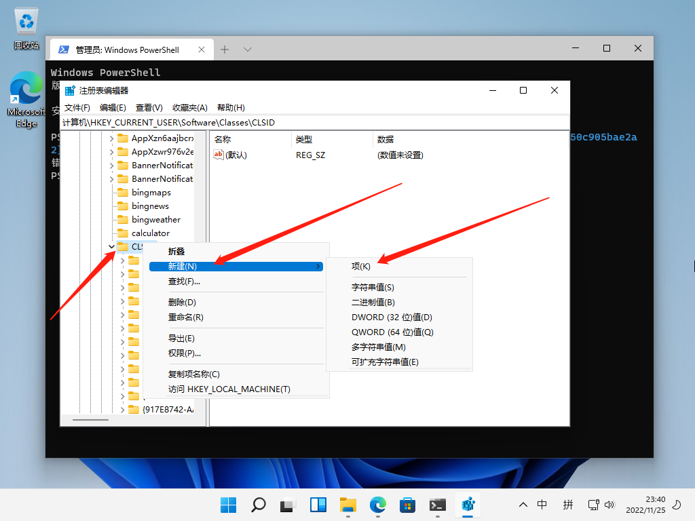
Task: Open 帮助(H) menu
Action: pyautogui.click(x=231, y=108)
